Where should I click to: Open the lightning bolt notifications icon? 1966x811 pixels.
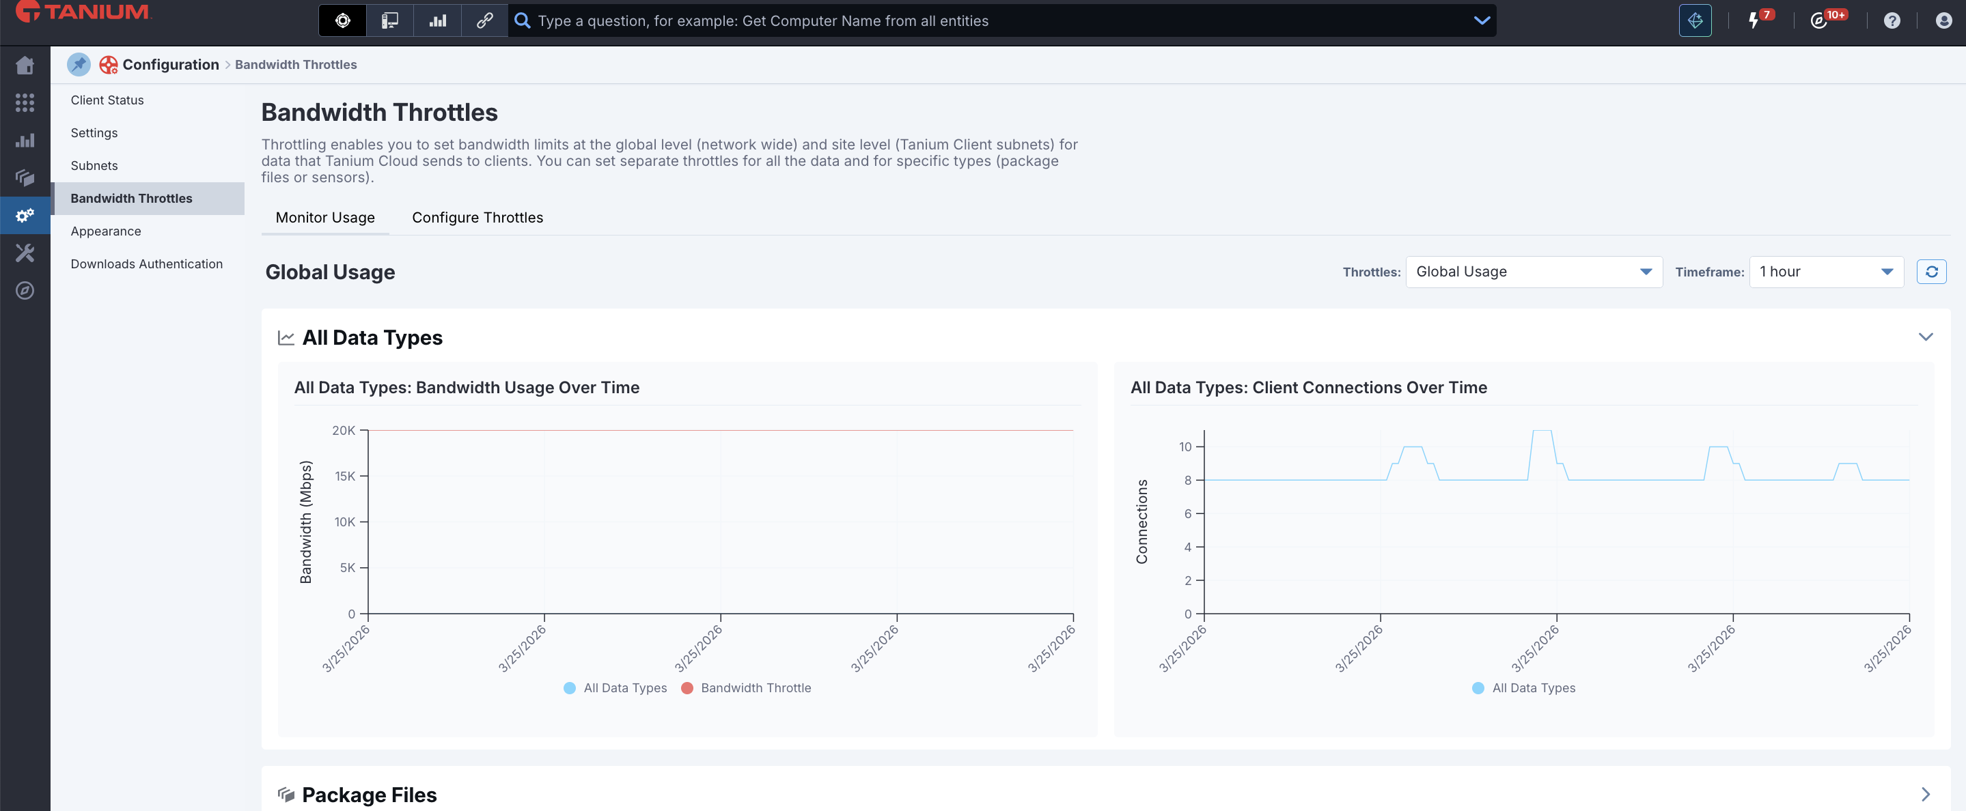click(1753, 20)
